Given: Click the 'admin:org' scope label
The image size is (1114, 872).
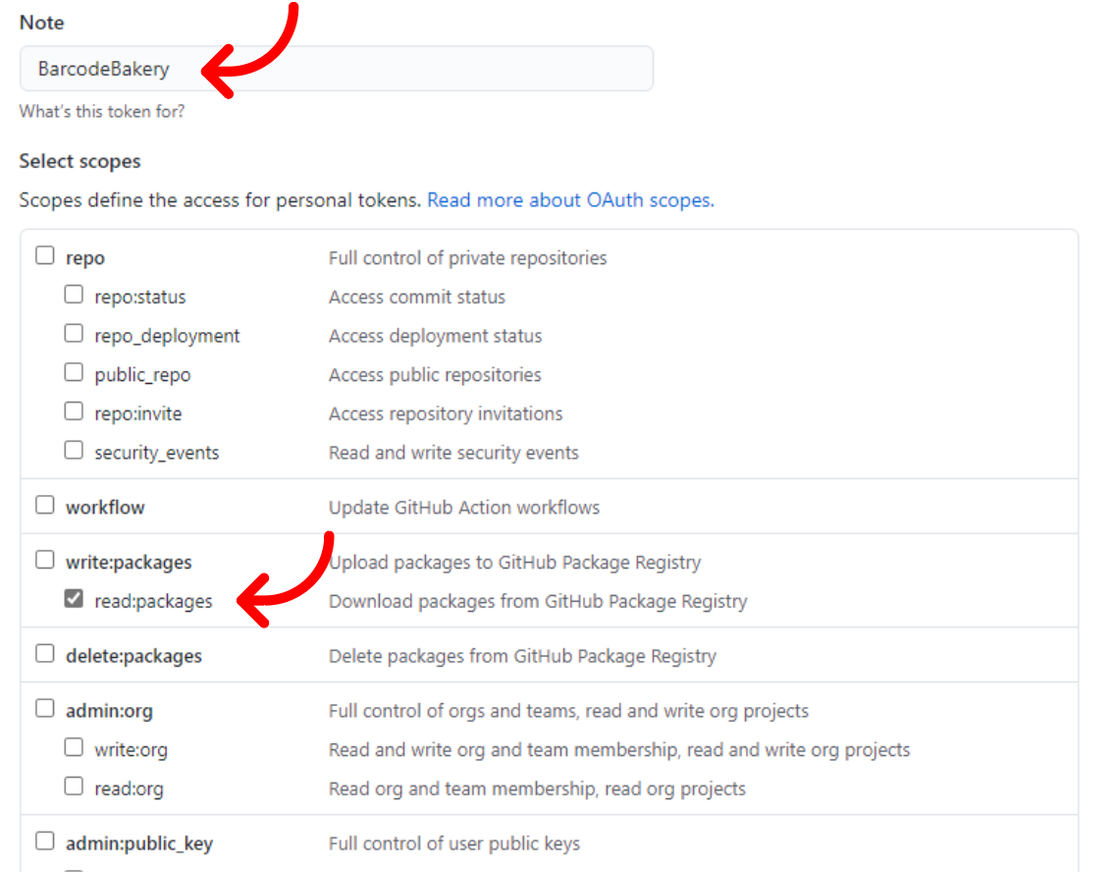Looking at the screenshot, I should pyautogui.click(x=109, y=711).
